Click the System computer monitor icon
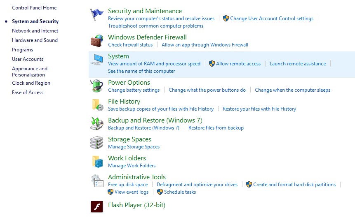 [97, 60]
